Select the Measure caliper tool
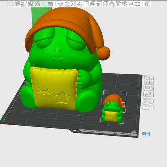Viewport: 167px width, 167px height. point(125,4)
